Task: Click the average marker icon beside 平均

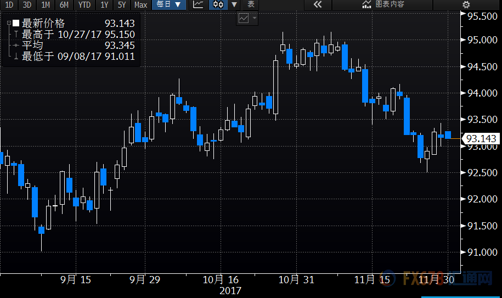Action: pyautogui.click(x=16, y=46)
